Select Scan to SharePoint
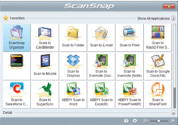This screenshot has width=178, height=125. click(x=158, y=94)
